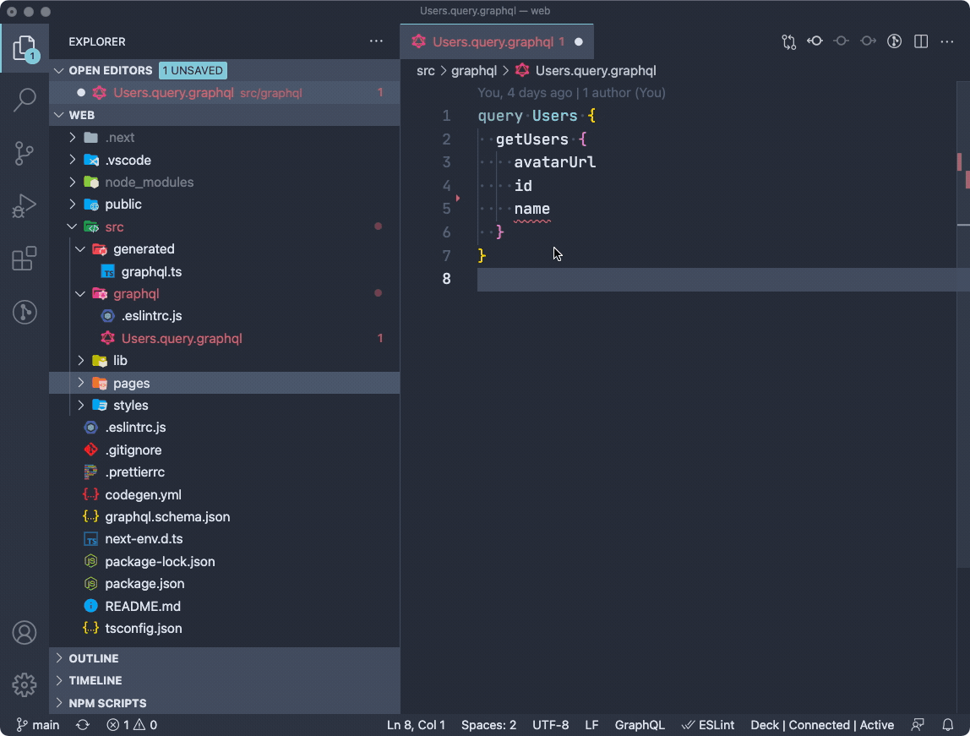Click the circular Git icon in editor toolbar
The image size is (970, 736).
[x=895, y=41]
